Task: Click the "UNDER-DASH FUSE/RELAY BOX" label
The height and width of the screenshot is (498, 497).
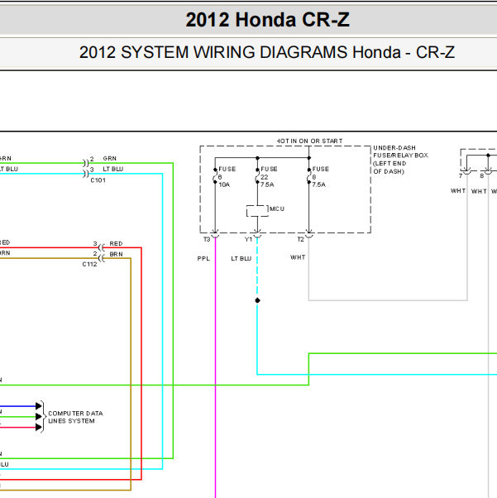Action: click(400, 152)
